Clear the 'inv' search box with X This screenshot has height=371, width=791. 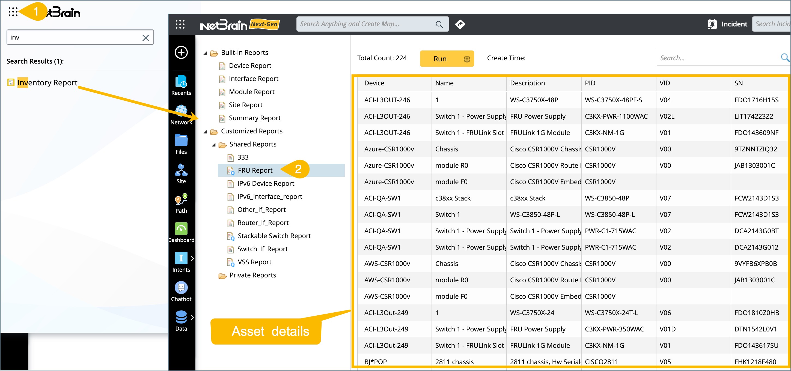(x=145, y=37)
